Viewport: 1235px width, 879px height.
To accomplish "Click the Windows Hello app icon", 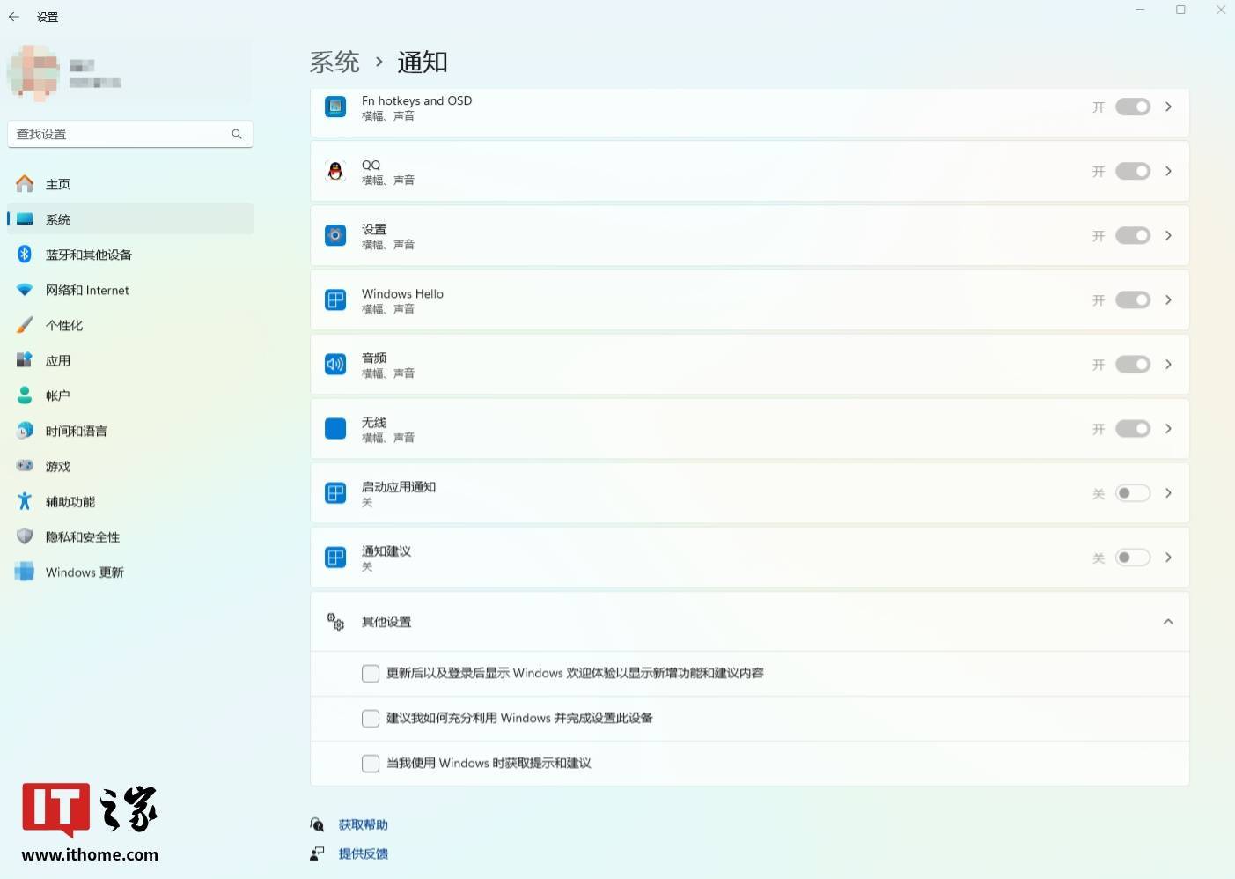I will (335, 300).
